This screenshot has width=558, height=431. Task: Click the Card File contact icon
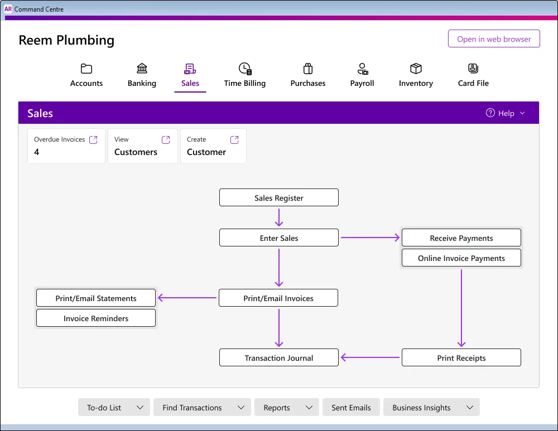473,68
